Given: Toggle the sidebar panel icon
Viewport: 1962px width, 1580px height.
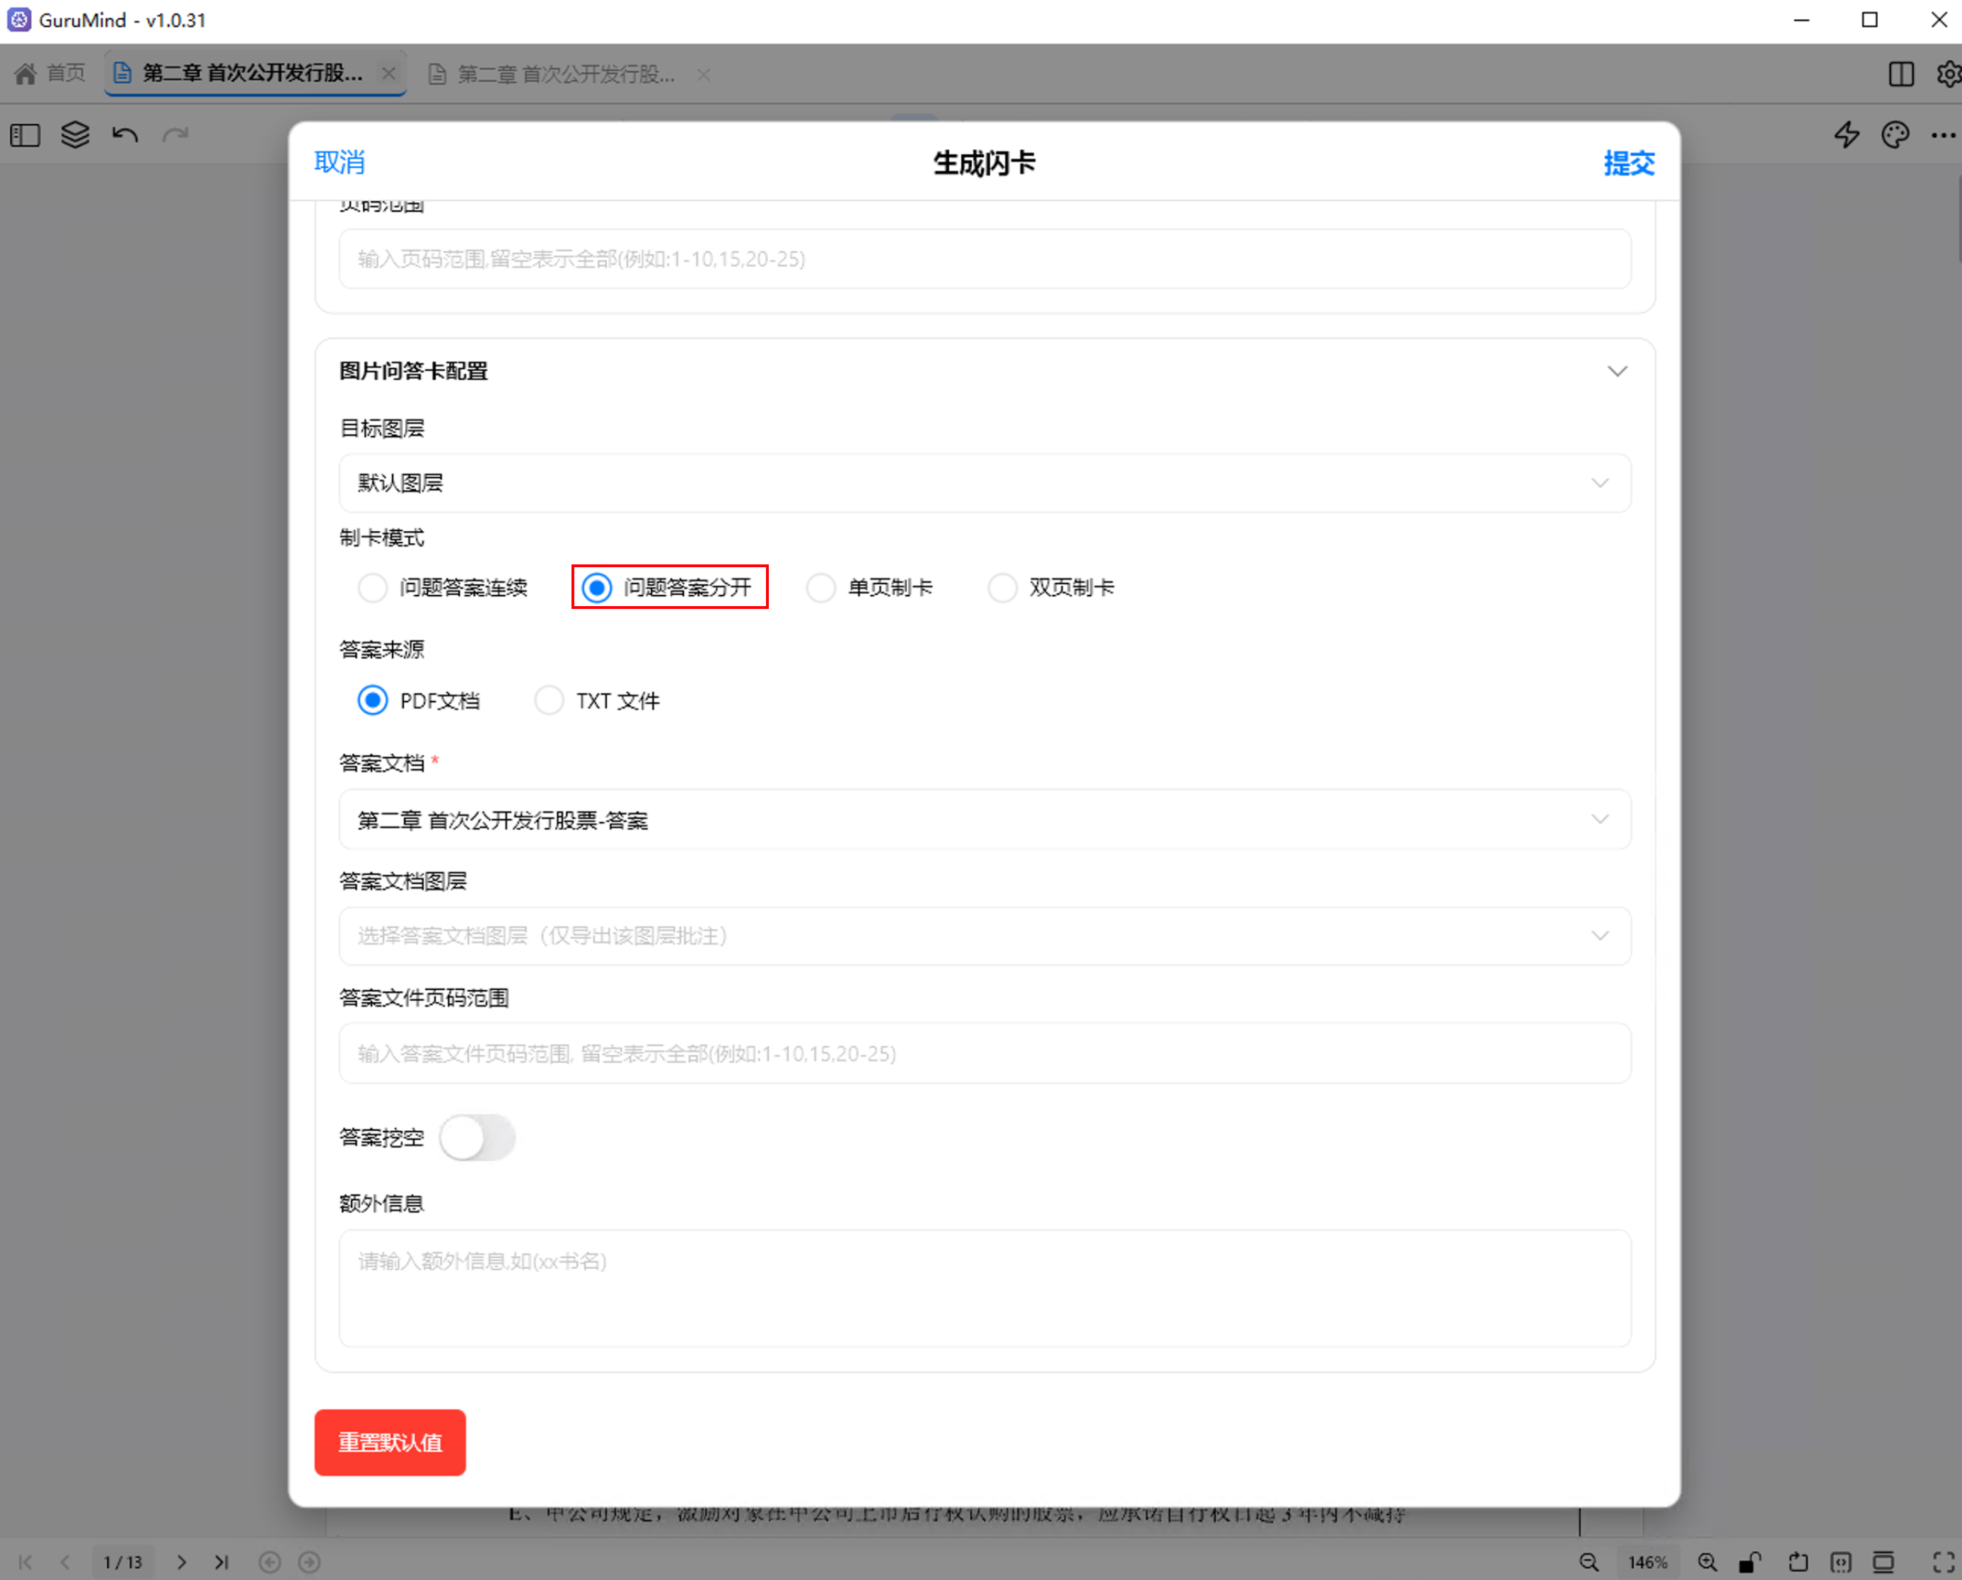Looking at the screenshot, I should [x=25, y=136].
